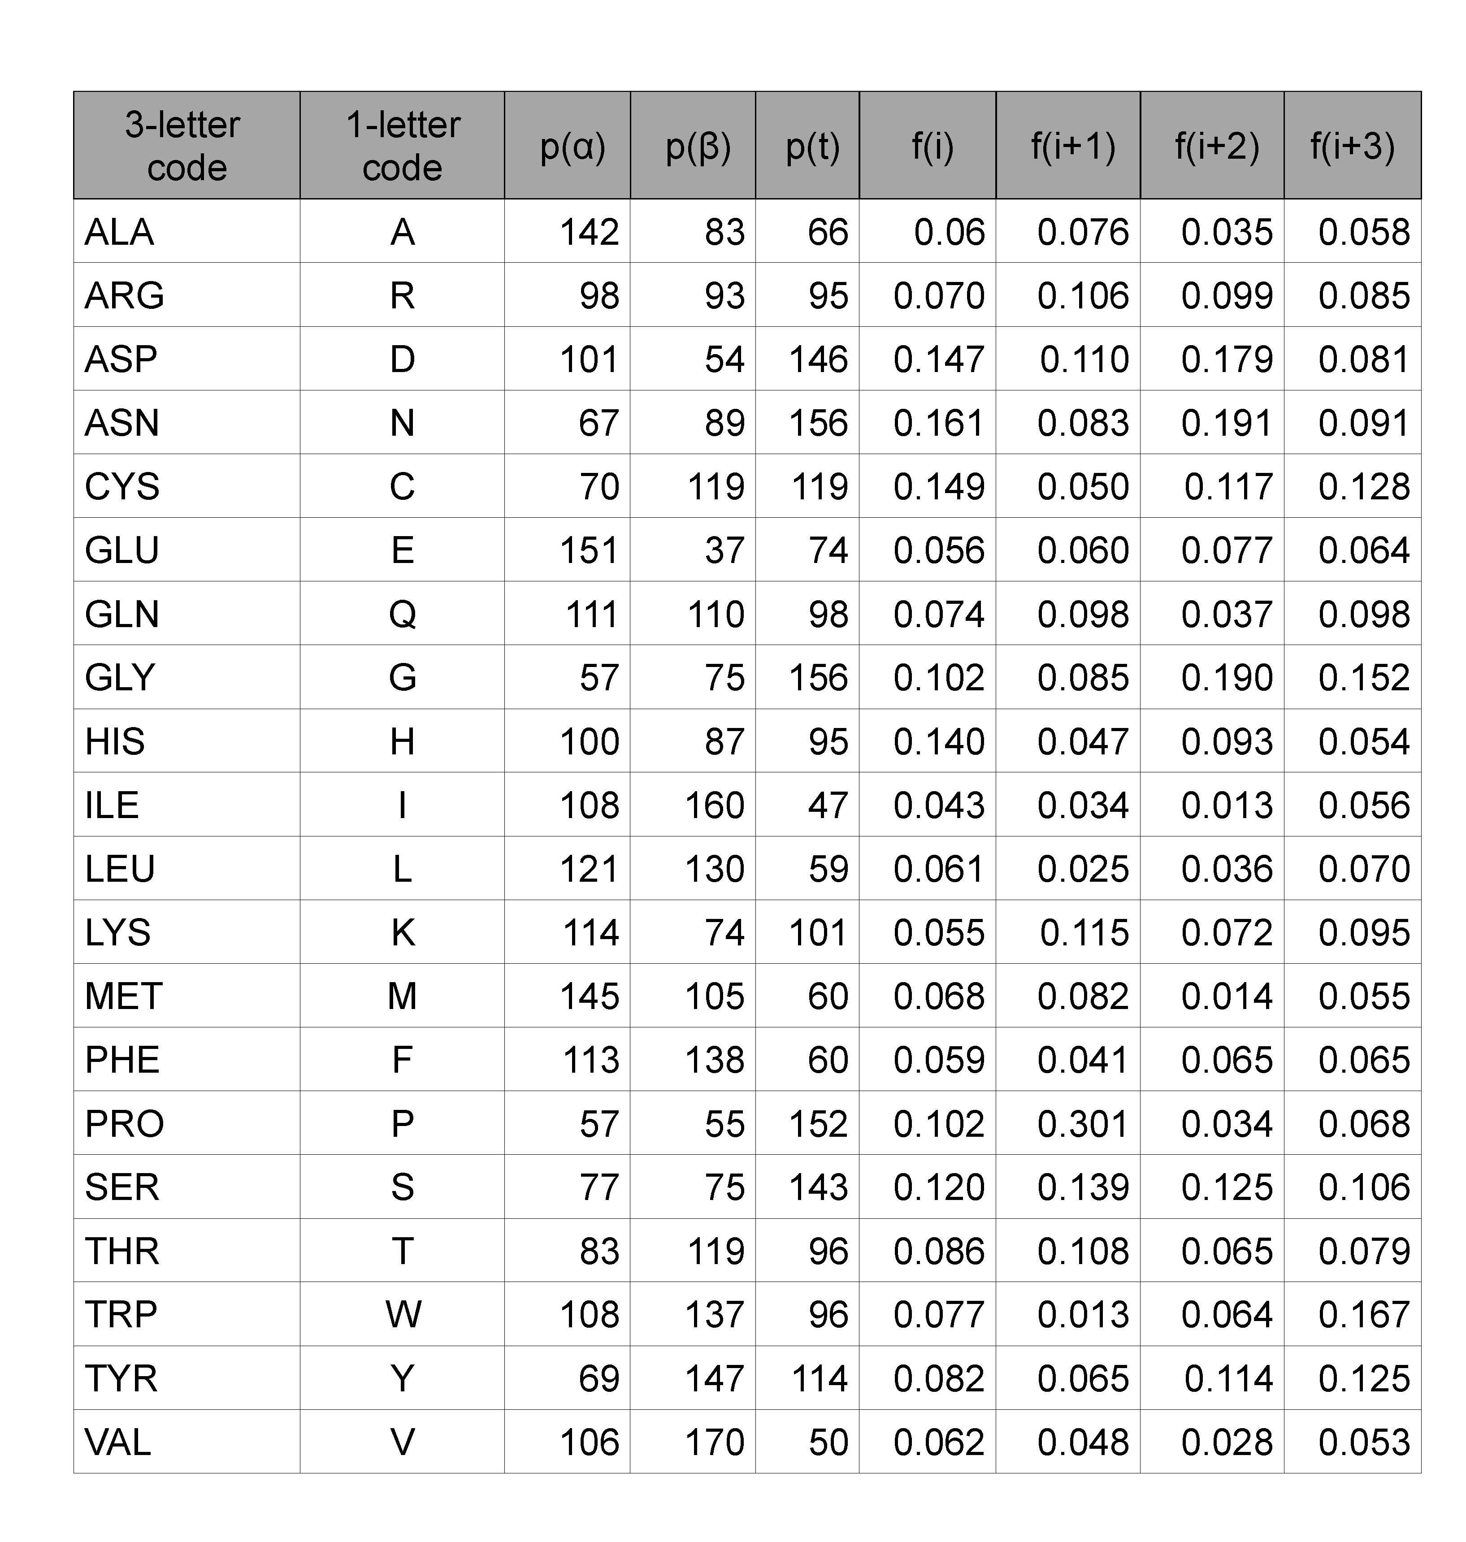Screen dimensions: 1466x1542
Task: Select the 1-letter code header cell
Action: pyautogui.click(x=402, y=146)
